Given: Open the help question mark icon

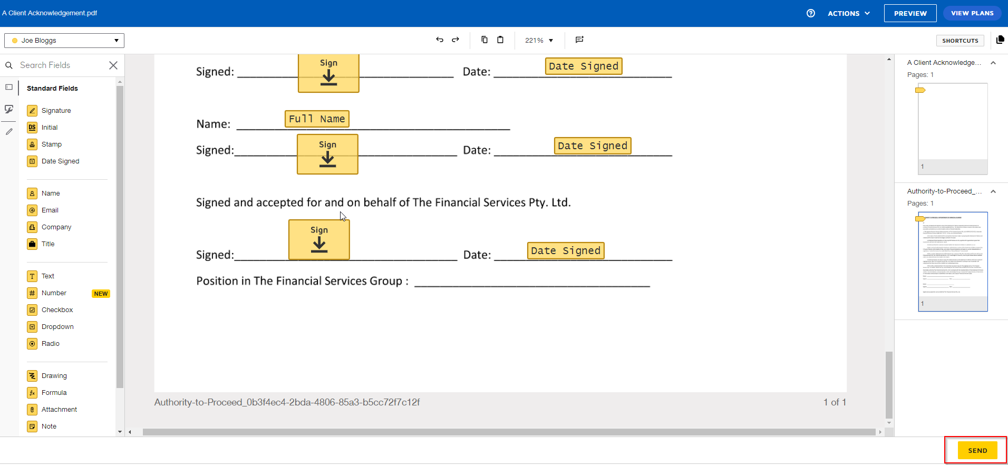Looking at the screenshot, I should pyautogui.click(x=811, y=13).
